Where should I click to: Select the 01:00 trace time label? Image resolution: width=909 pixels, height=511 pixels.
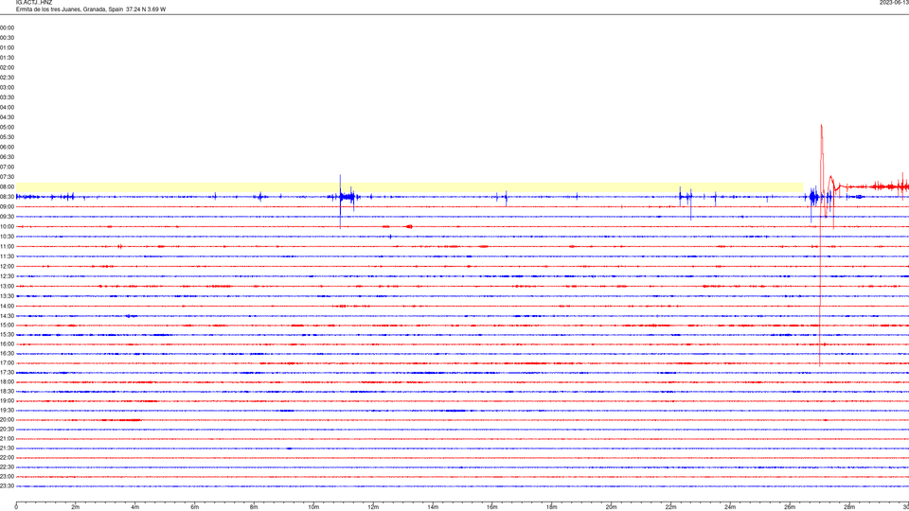tap(7, 47)
